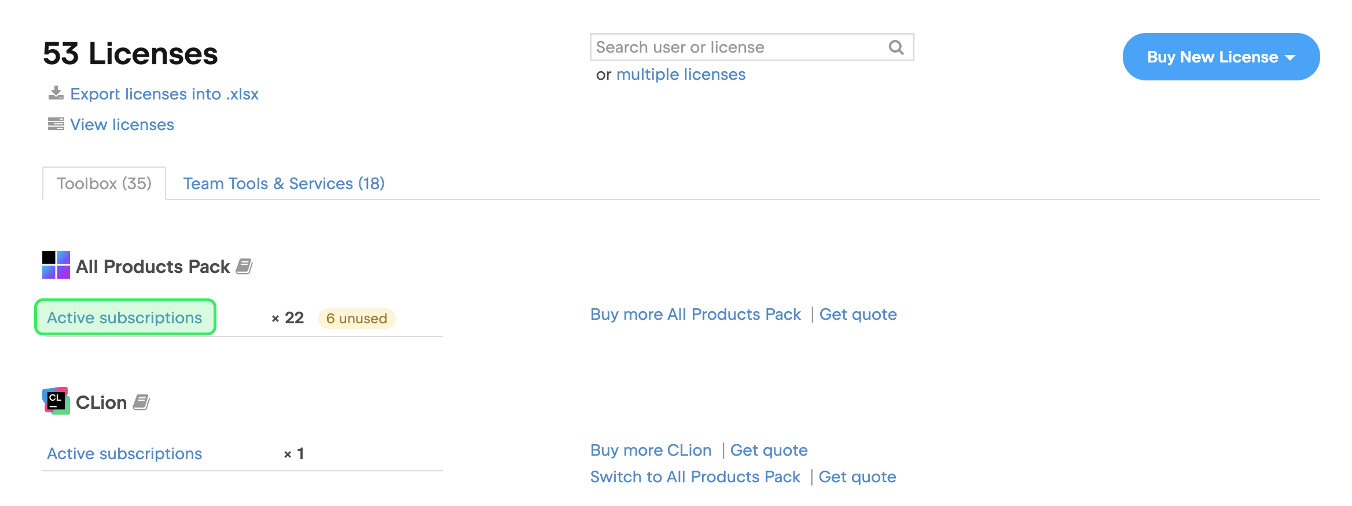Screen dimensions: 1352x506
Task: Click inside the search user or license field
Action: [x=723, y=47]
